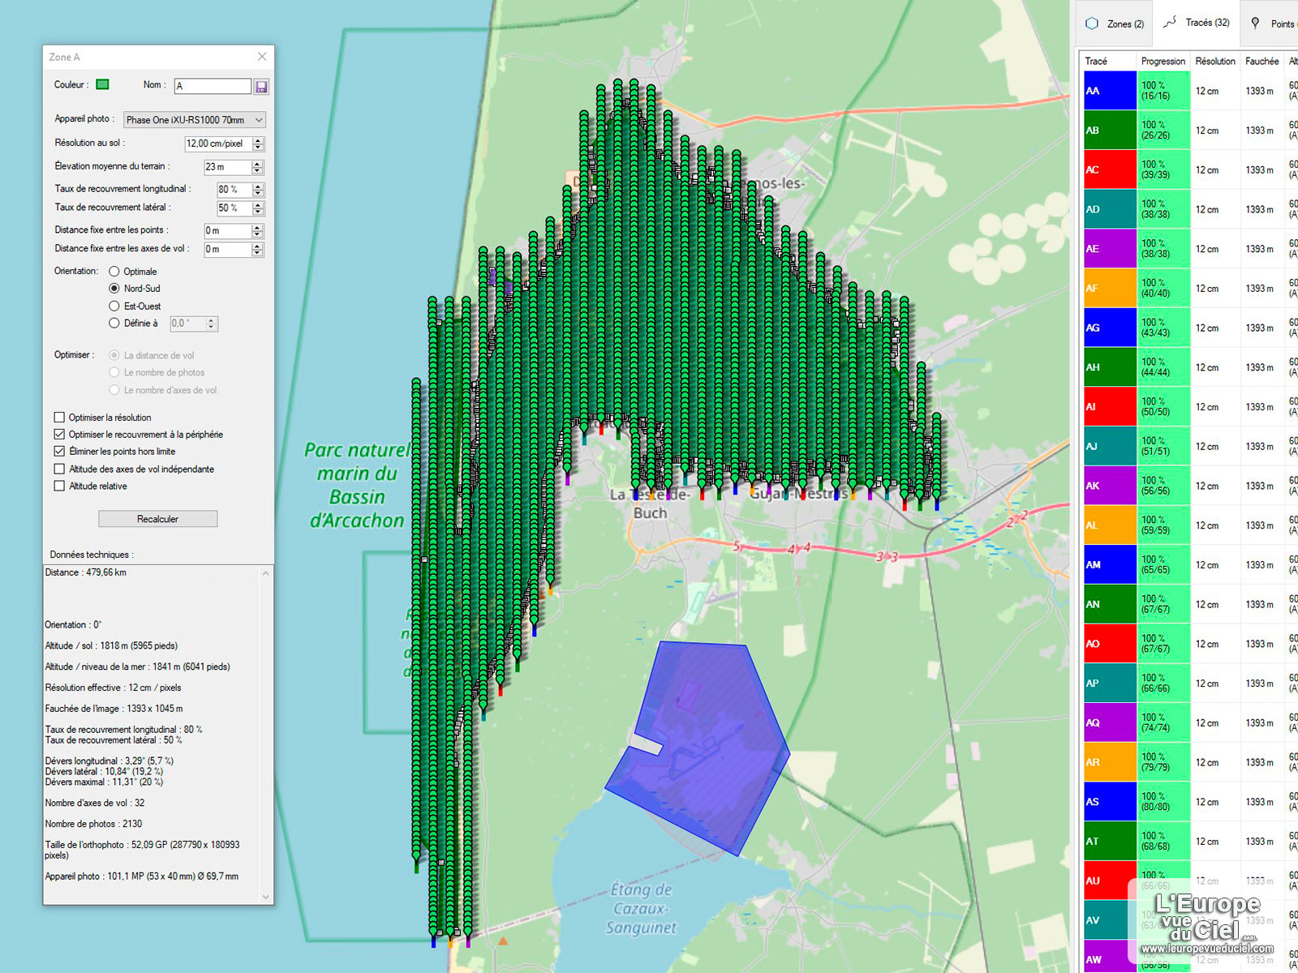Close the Zone A panel
Screen dimensions: 1298x973
[262, 57]
